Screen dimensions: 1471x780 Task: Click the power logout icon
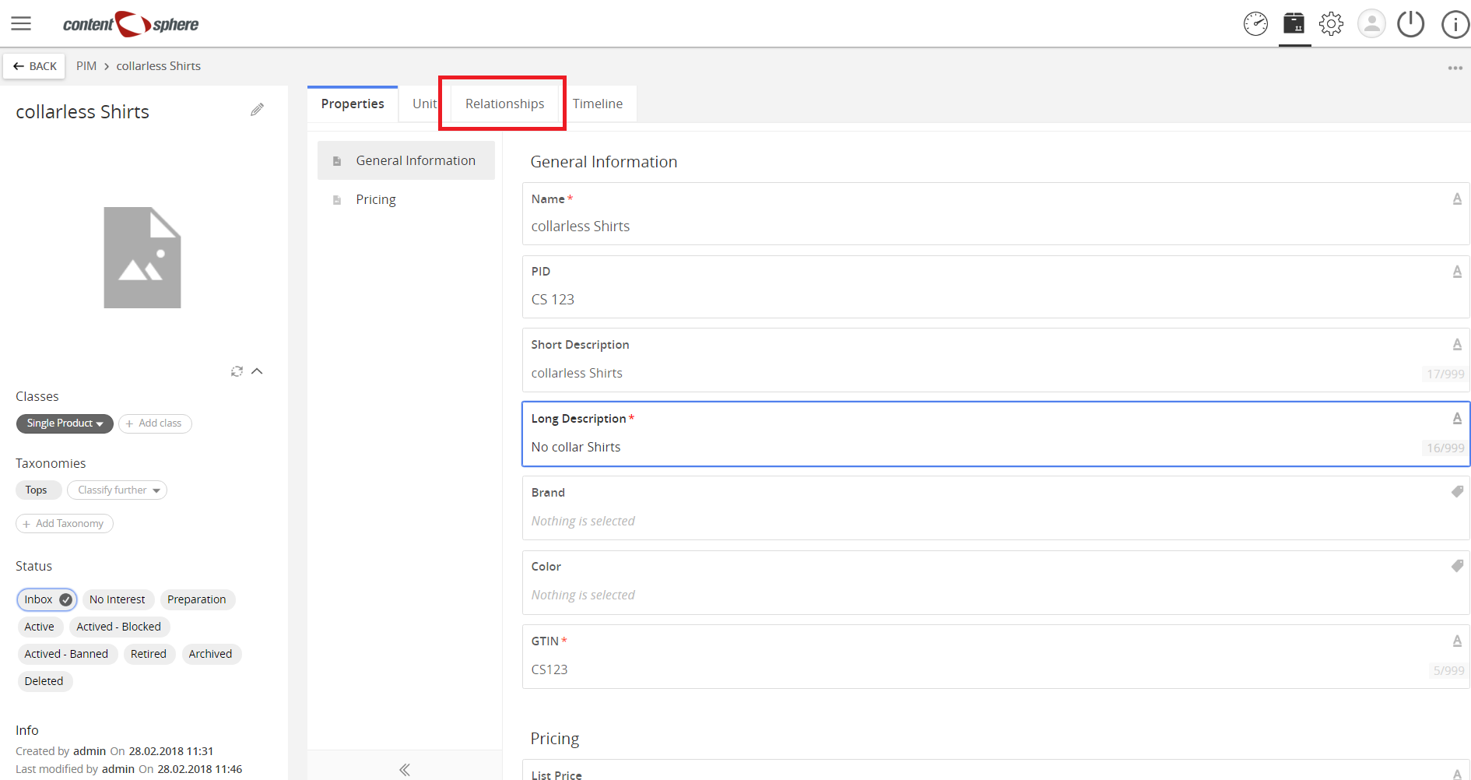point(1410,23)
